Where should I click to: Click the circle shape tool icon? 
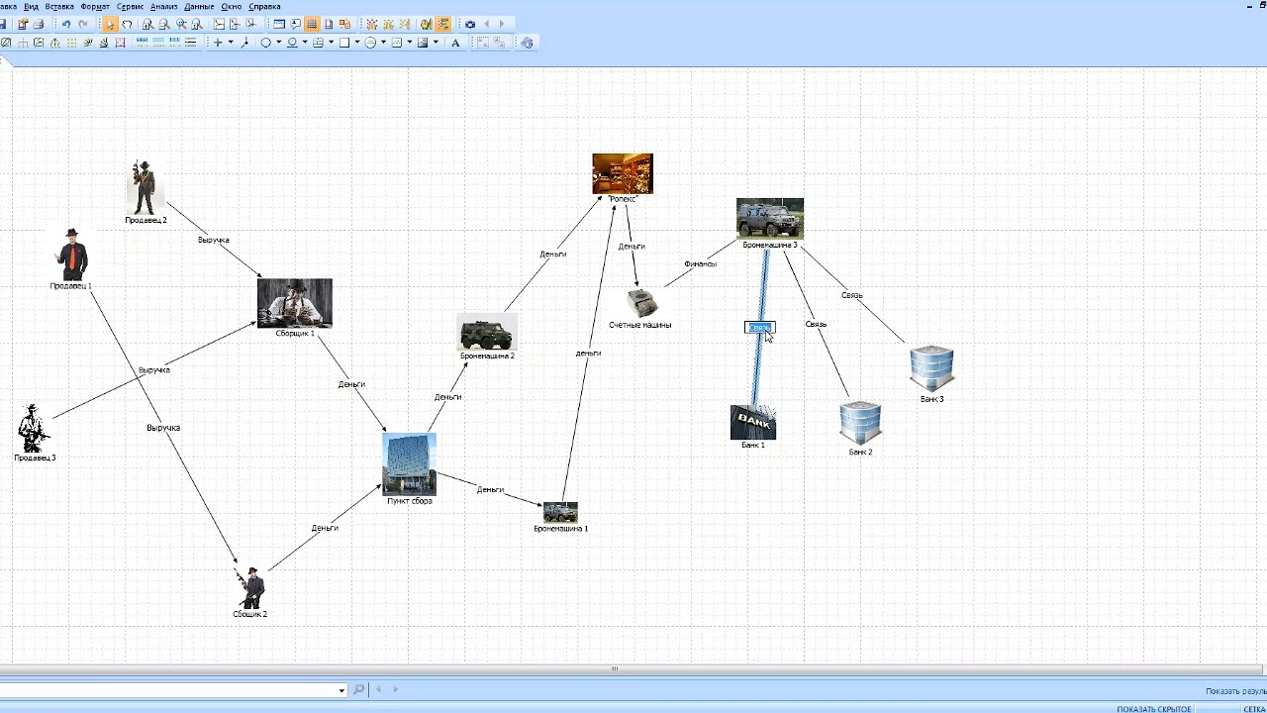click(x=265, y=43)
